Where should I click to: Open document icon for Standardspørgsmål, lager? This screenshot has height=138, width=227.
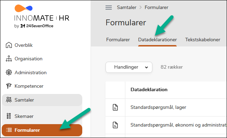[115, 107]
